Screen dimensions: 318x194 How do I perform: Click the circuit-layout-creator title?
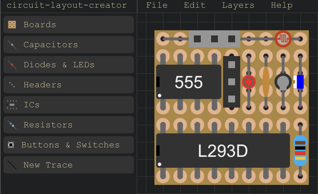click(67, 5)
